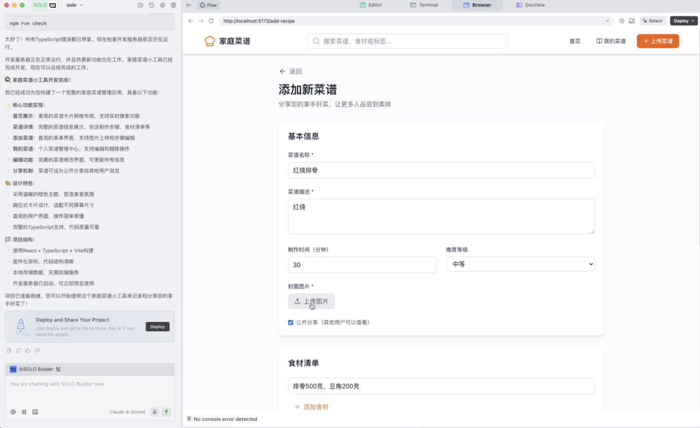Click the microphone icon in chat input

(x=155, y=412)
